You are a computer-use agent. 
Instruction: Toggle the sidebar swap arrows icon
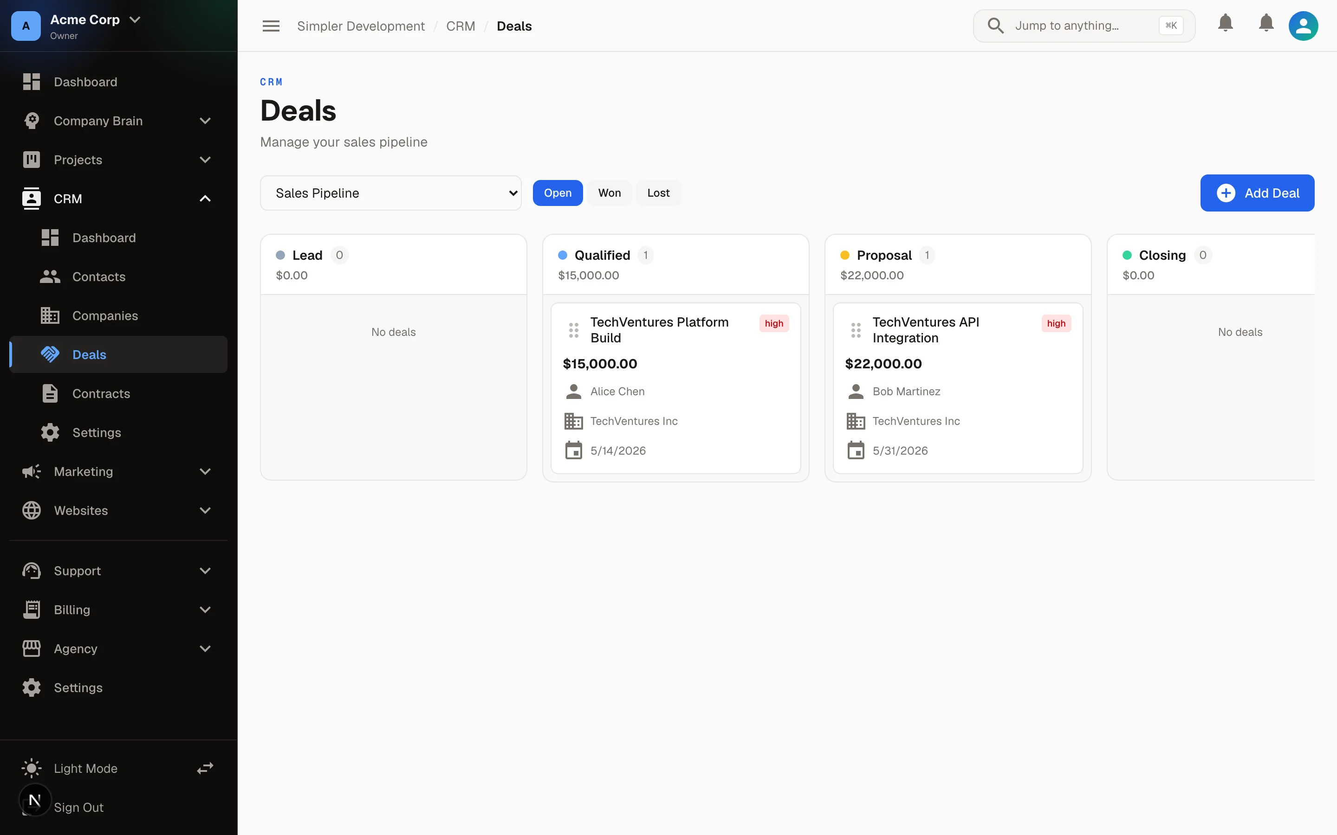tap(205, 768)
